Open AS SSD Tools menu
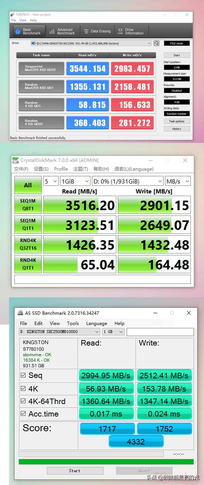Screen dimensions: 204x485 73,323
